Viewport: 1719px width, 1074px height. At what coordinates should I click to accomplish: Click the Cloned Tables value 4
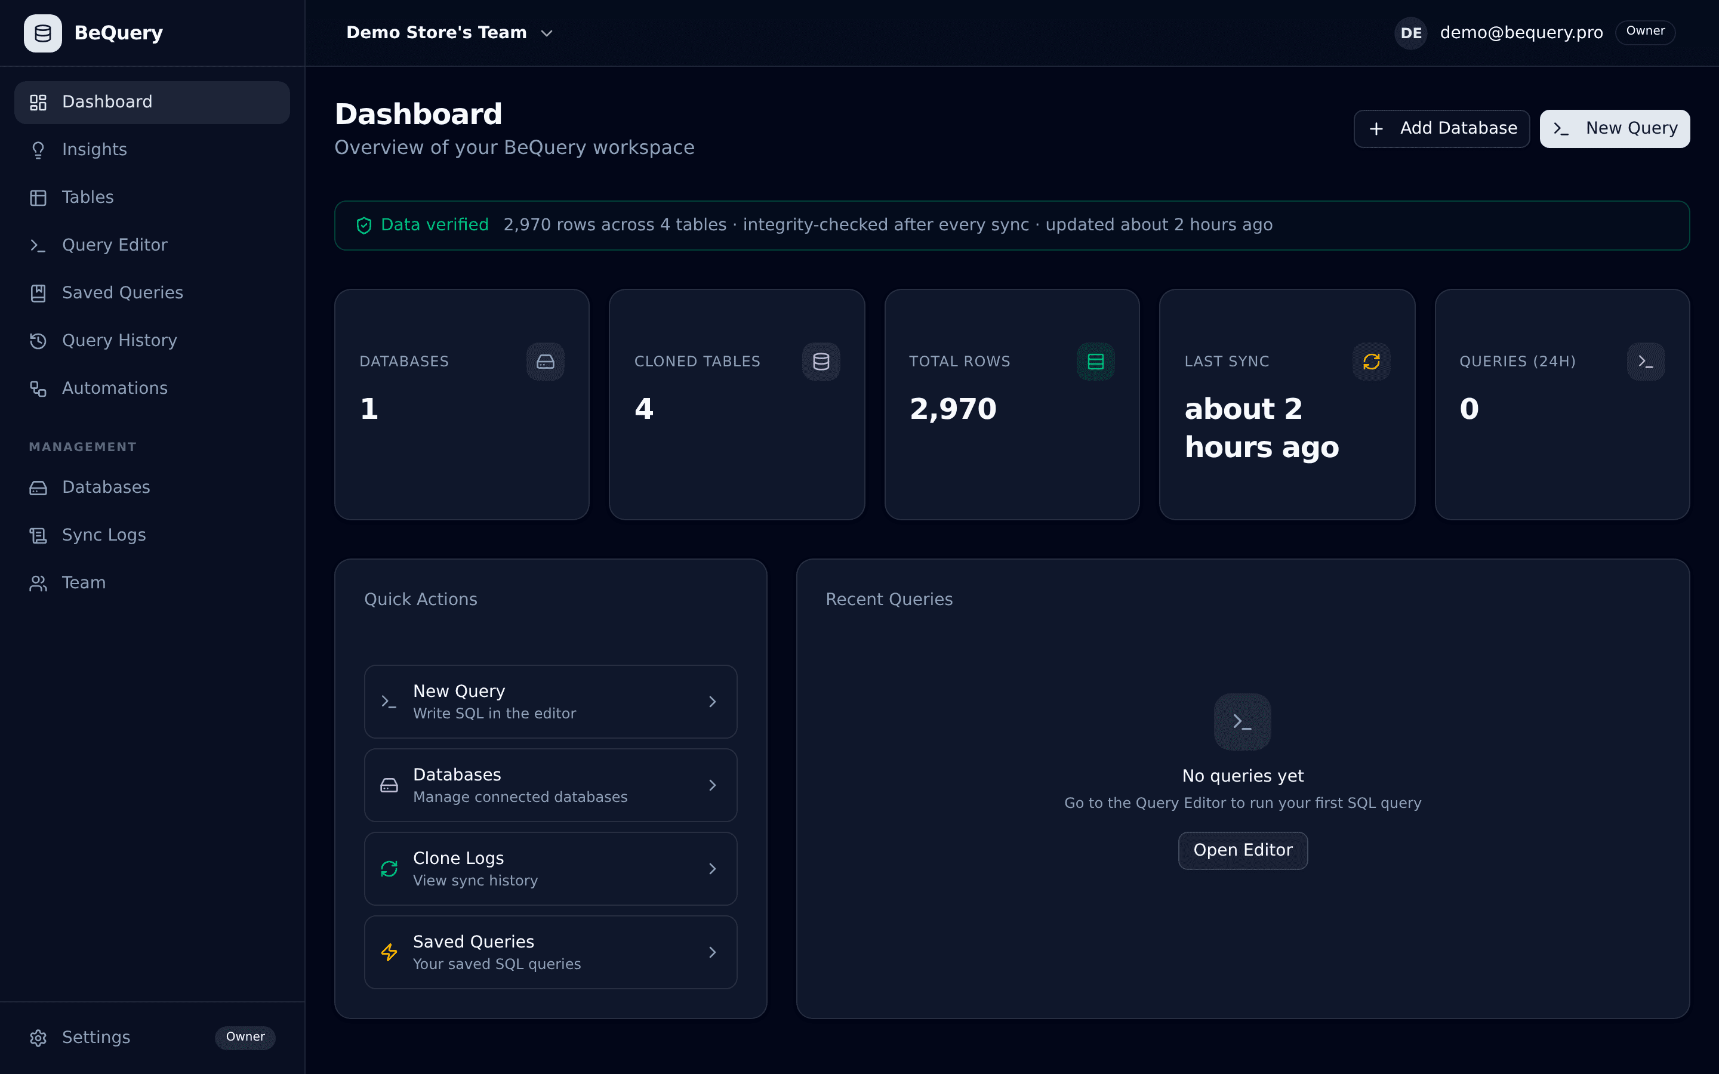[643, 409]
